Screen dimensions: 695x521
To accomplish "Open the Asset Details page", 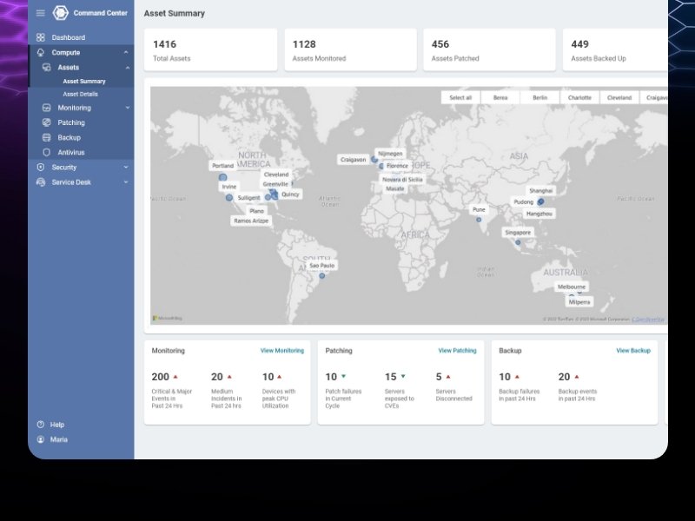I will (80, 94).
